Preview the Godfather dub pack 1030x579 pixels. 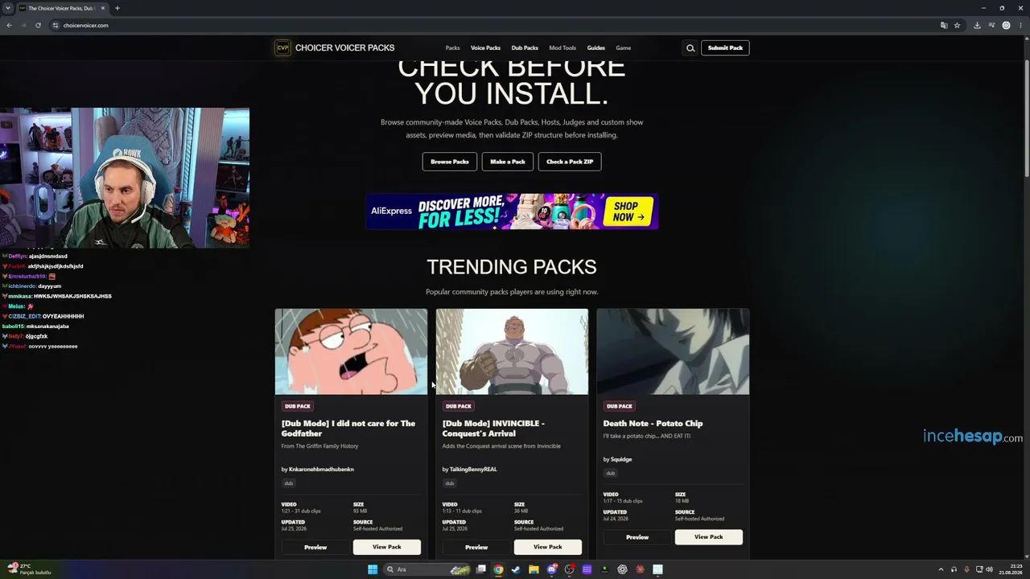click(x=315, y=547)
